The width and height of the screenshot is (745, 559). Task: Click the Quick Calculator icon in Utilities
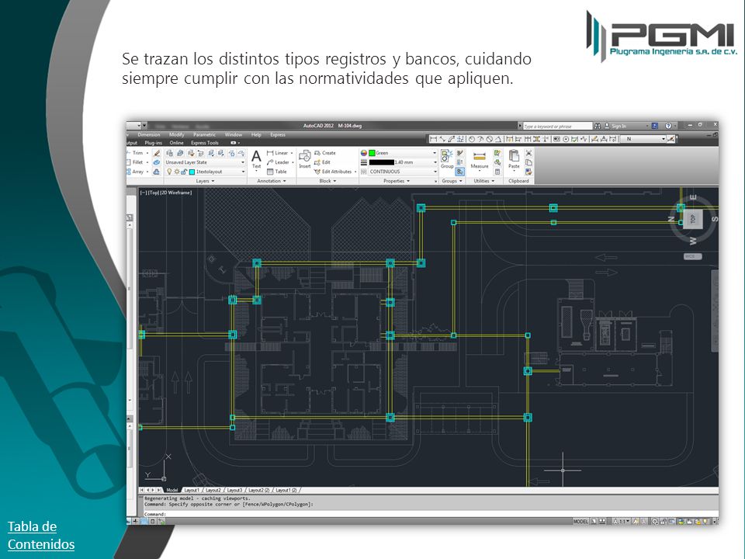pos(497,172)
